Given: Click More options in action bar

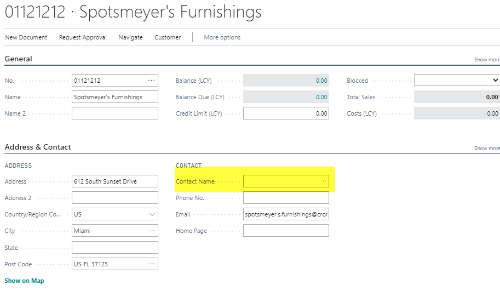Looking at the screenshot, I should [222, 37].
